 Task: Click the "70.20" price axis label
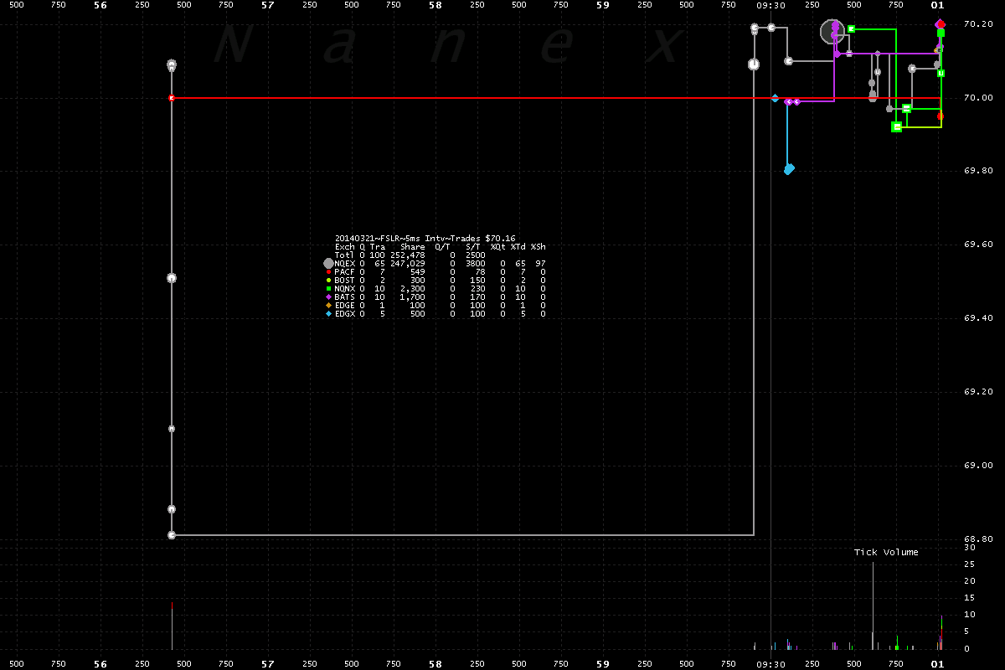(977, 24)
